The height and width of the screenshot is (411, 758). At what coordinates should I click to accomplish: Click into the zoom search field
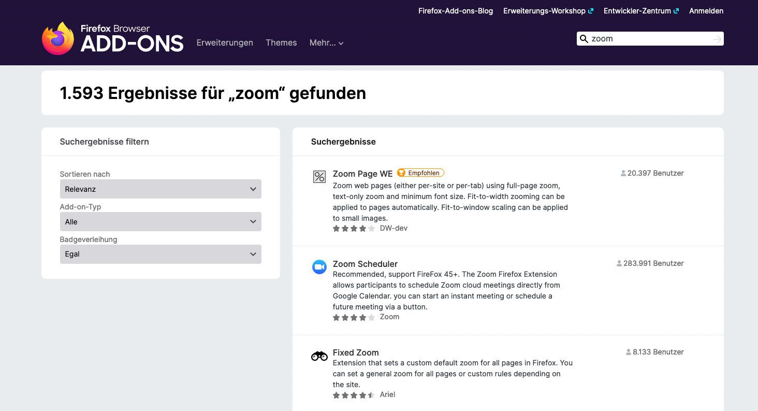point(650,39)
